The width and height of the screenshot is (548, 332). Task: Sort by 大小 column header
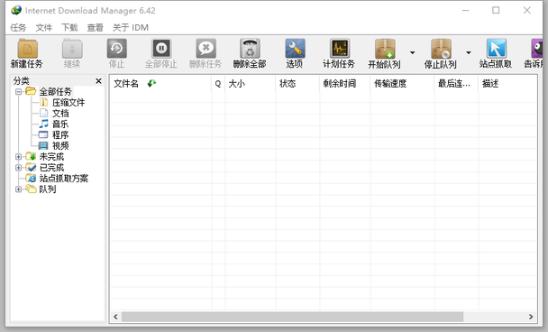251,84
